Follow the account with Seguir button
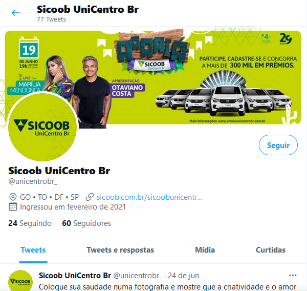Screen dimensions: 307x291 (278, 145)
